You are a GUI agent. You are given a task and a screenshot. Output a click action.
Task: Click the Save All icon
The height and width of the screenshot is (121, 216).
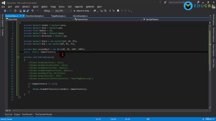(x=28, y=11)
